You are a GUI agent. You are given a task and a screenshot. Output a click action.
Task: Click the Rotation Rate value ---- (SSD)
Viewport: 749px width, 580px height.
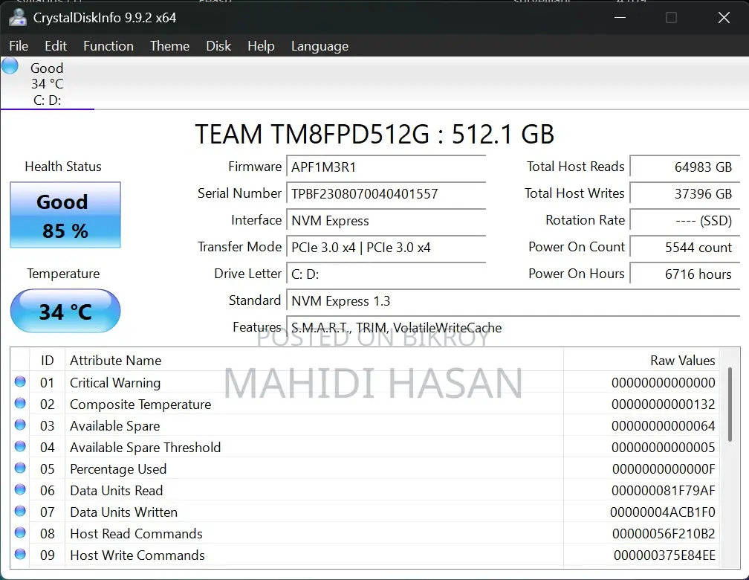click(685, 221)
